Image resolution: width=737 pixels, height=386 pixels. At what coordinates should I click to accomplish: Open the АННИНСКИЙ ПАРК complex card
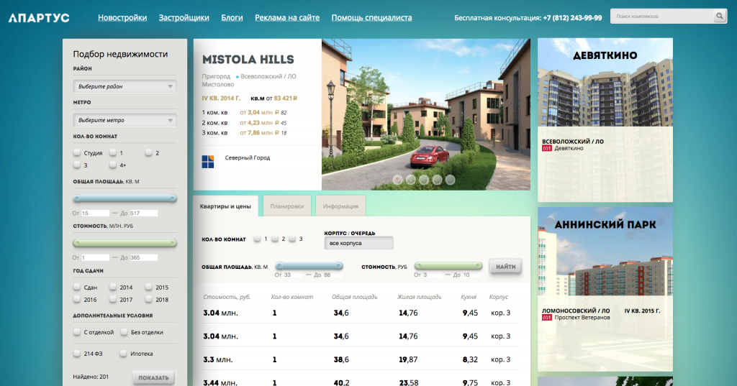click(605, 289)
